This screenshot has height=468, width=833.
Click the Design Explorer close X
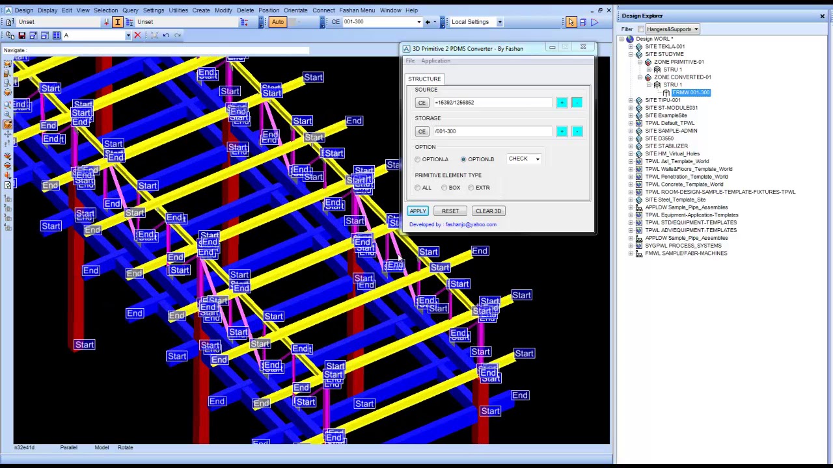point(823,16)
